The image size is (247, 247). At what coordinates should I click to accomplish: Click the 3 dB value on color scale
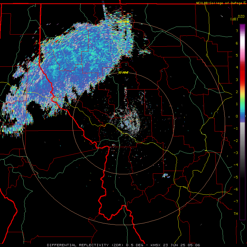tap(237, 80)
